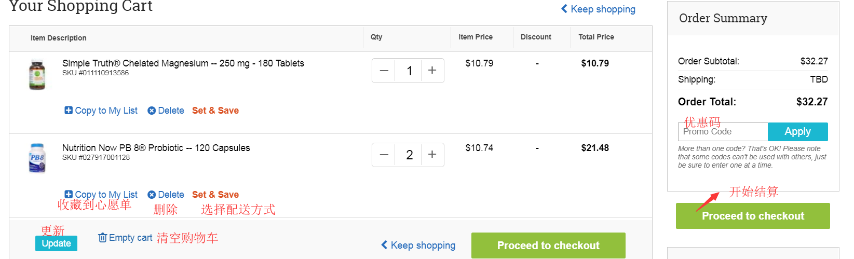Delete the PB 8 Probiotic item
The image size is (854, 259).
(166, 195)
